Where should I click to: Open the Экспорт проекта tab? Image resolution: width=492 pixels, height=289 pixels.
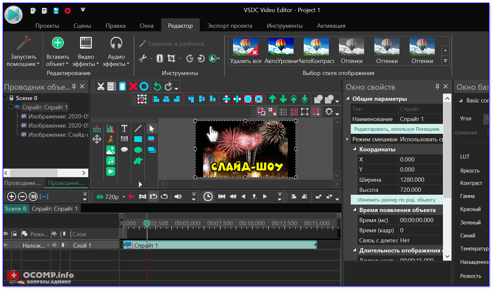(229, 26)
